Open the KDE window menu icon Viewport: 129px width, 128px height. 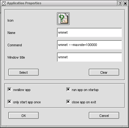click(x=4, y=3)
